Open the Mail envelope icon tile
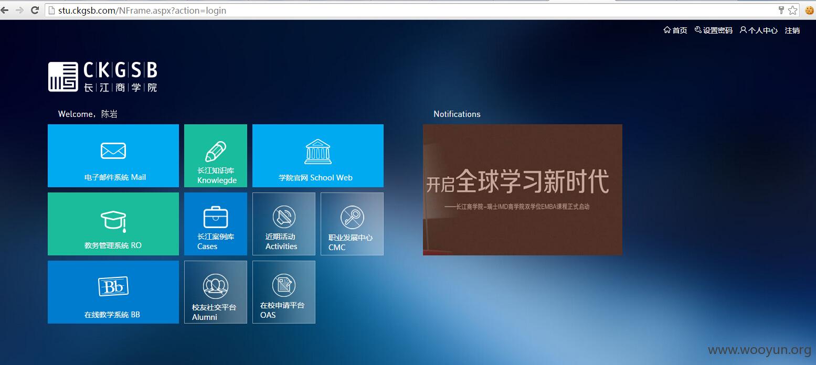The image size is (816, 365). point(113,151)
